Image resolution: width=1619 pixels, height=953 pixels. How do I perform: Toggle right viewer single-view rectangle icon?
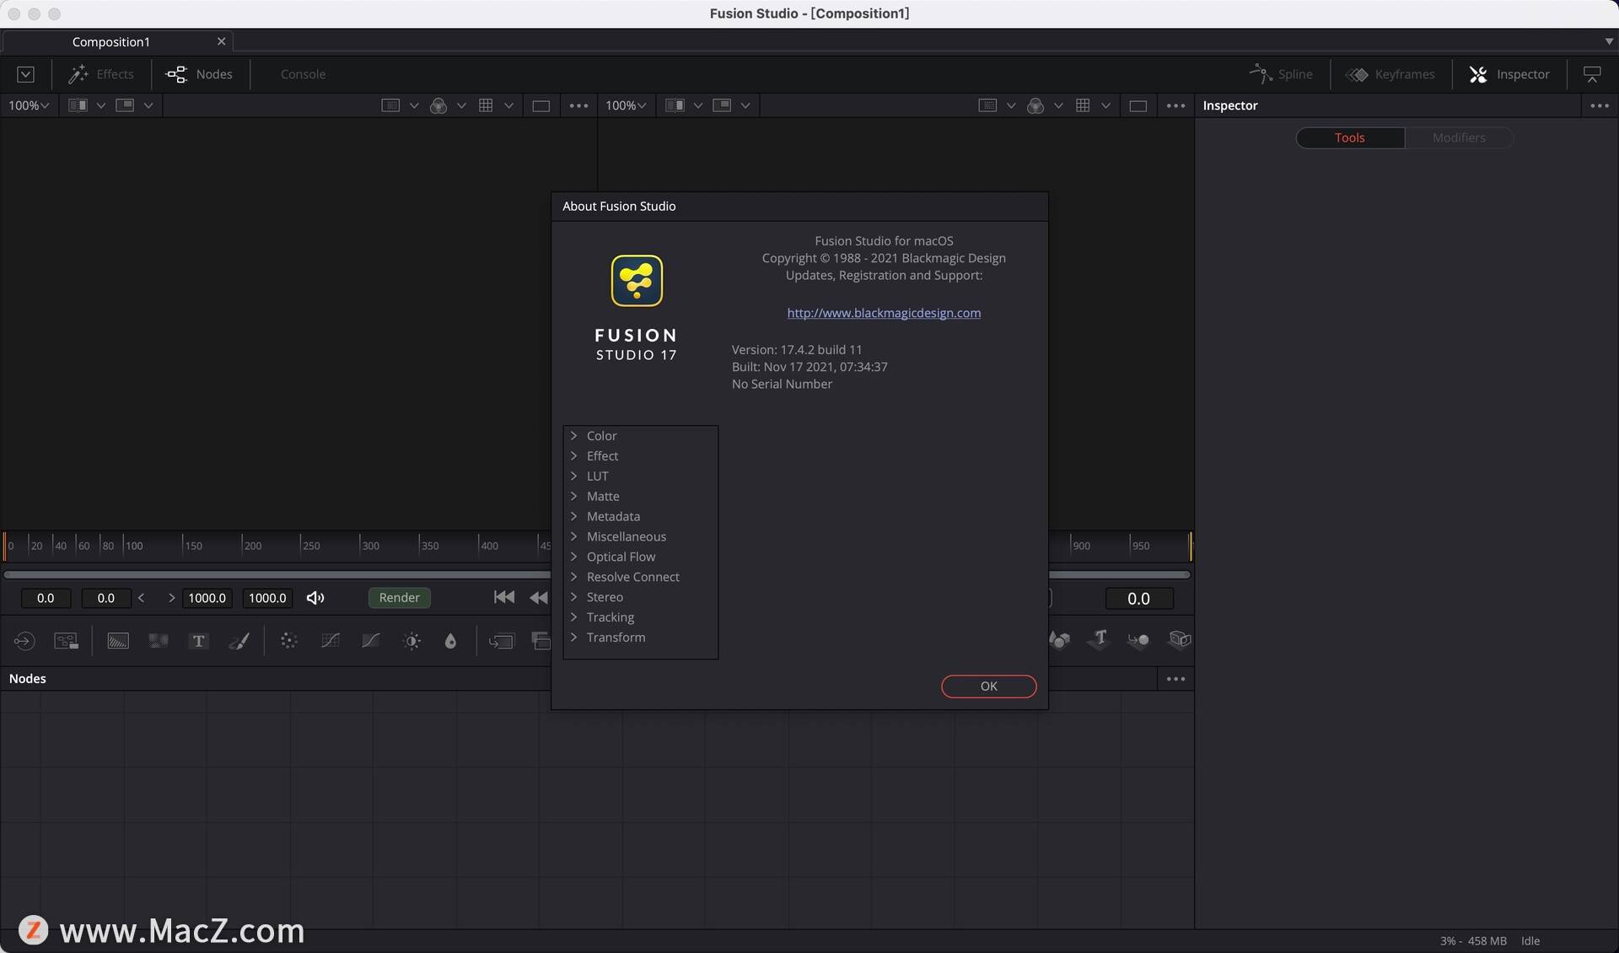point(1138,105)
